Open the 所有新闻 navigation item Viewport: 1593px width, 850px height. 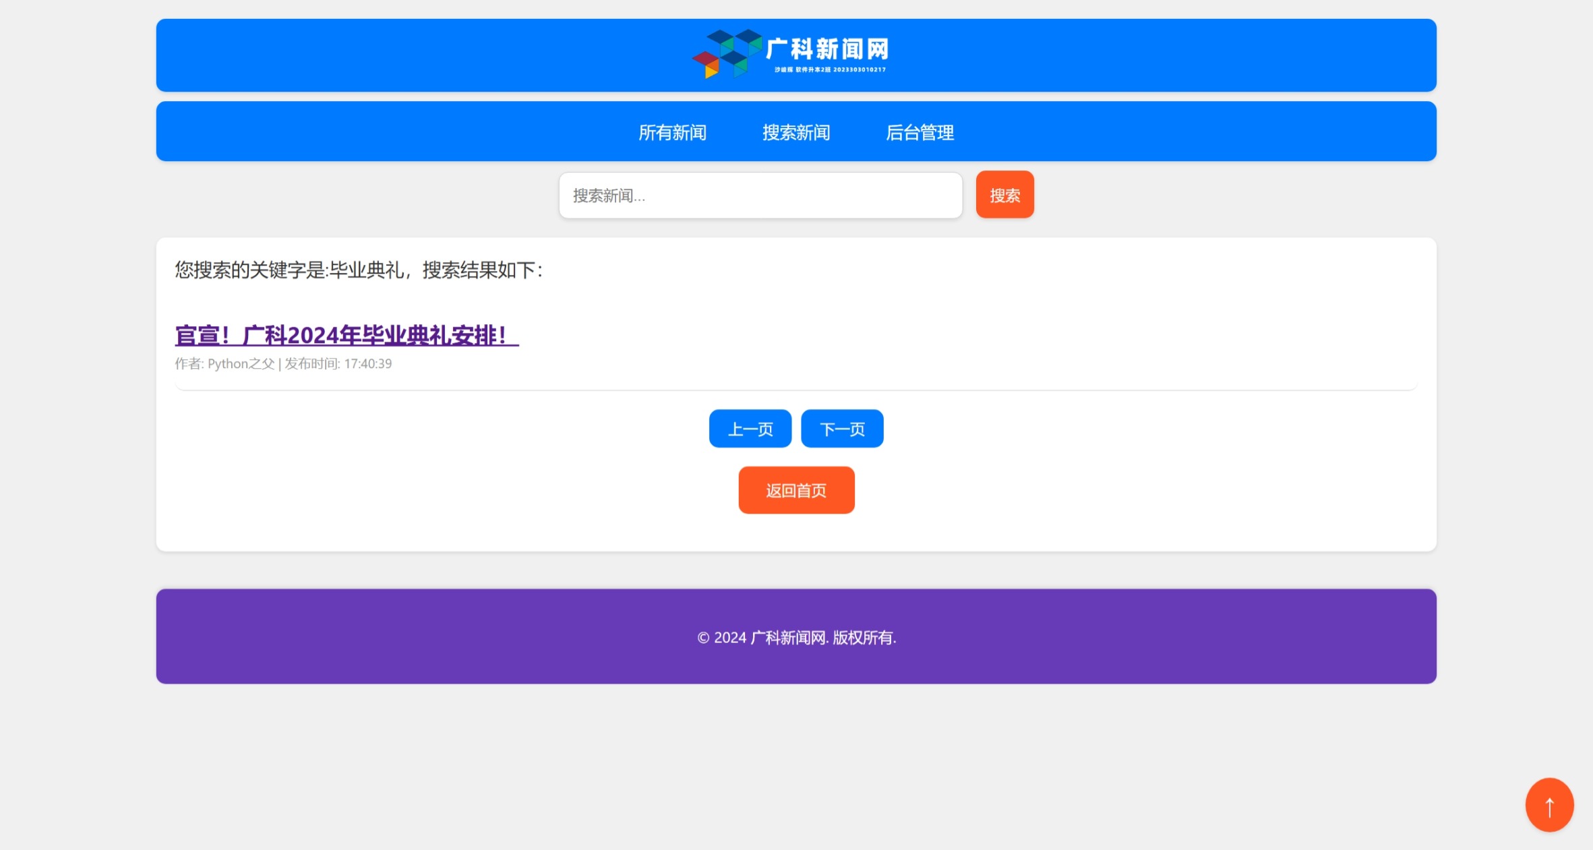(x=672, y=132)
